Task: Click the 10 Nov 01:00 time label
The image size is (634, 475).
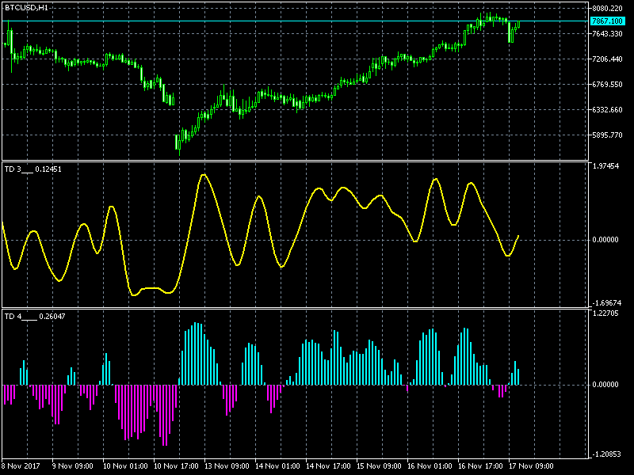Action: [125, 466]
